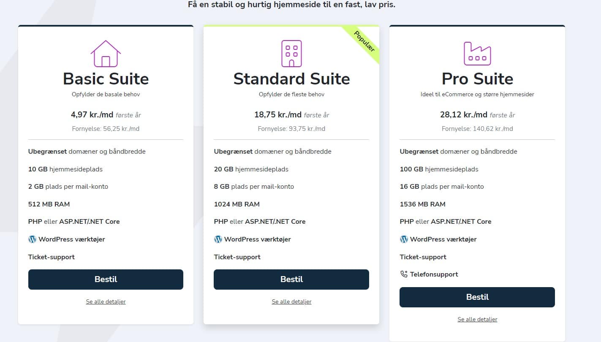The width and height of the screenshot is (601, 342).
Task: Select the Basic Suite heading
Action: pyautogui.click(x=106, y=79)
